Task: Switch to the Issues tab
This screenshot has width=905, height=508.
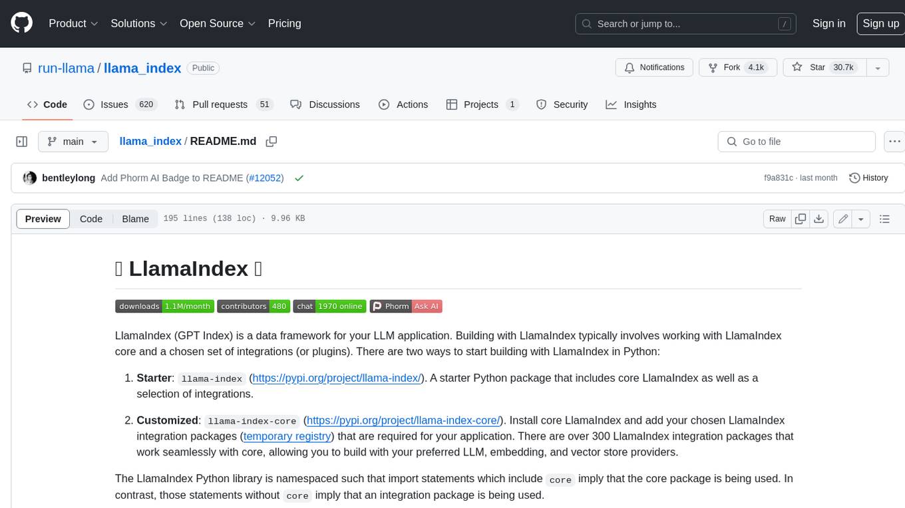Action: [x=120, y=104]
